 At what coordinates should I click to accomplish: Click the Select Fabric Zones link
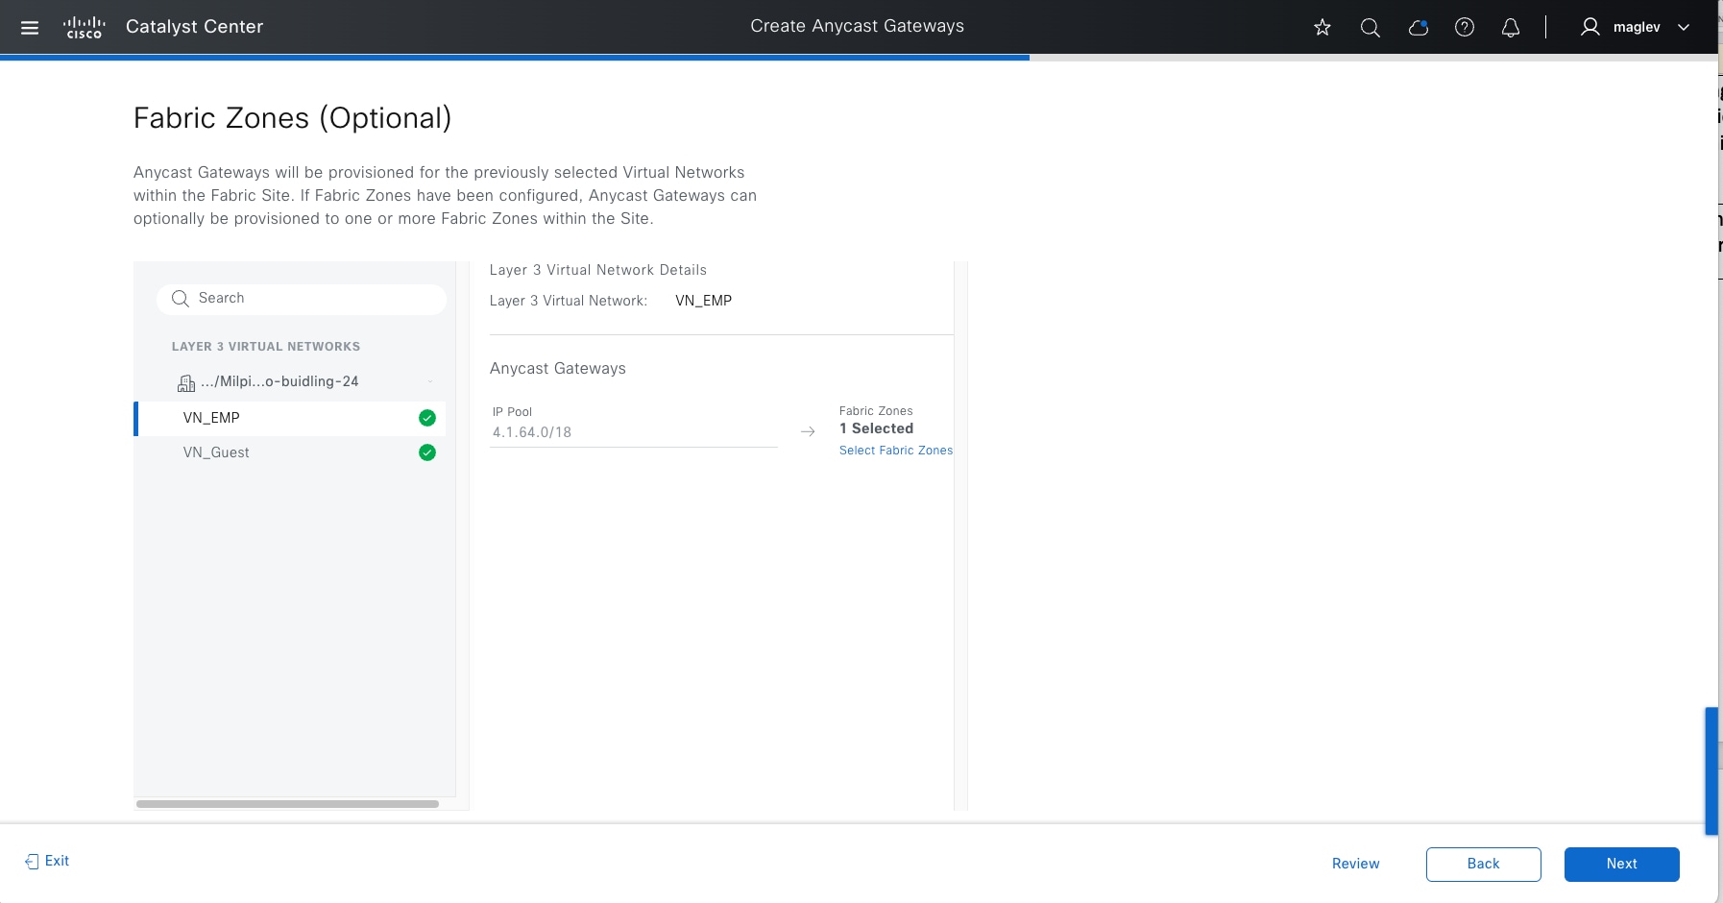coord(895,451)
